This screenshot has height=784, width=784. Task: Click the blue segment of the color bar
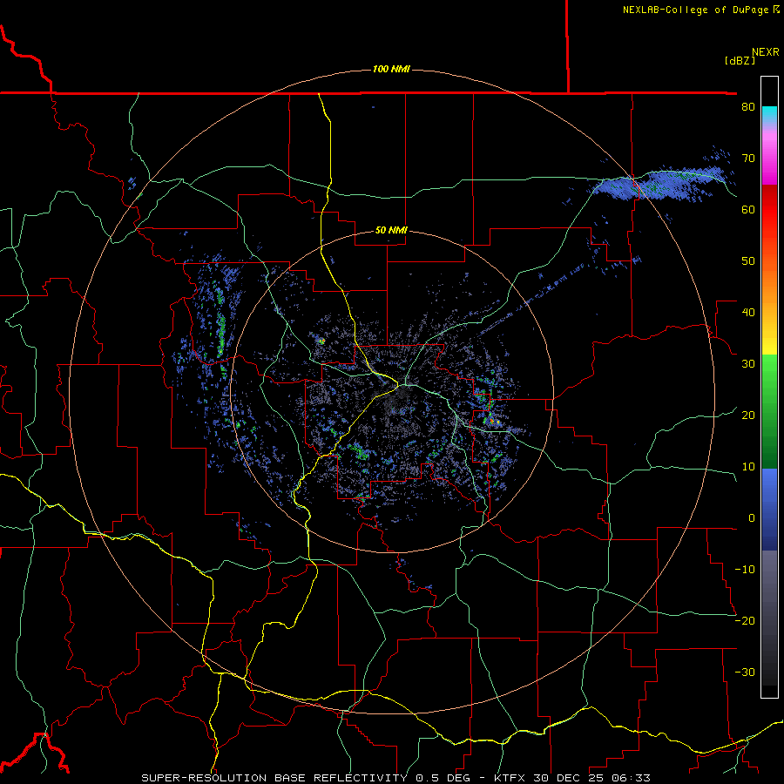pos(769,510)
